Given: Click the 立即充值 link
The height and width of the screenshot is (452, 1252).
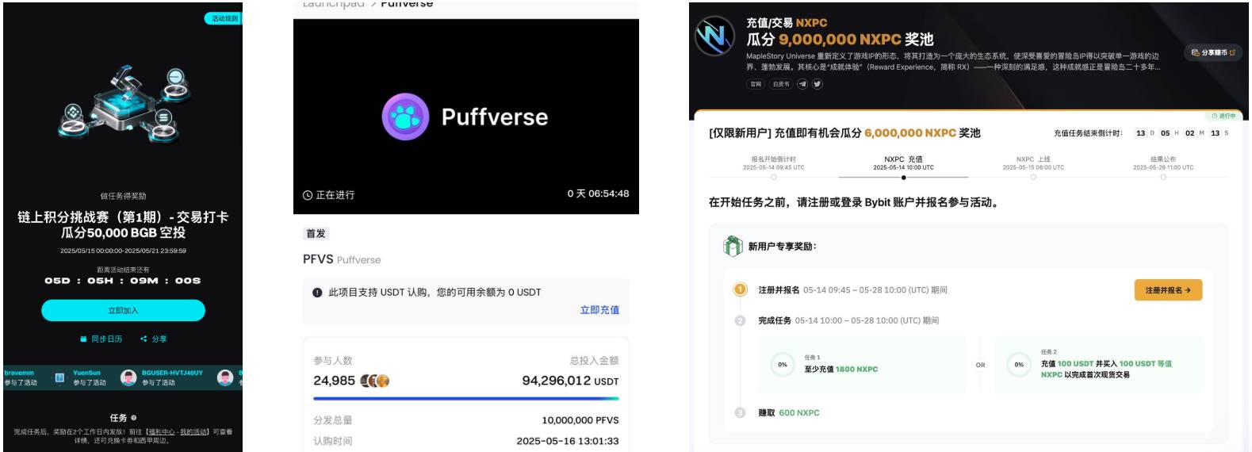Looking at the screenshot, I should pyautogui.click(x=599, y=310).
